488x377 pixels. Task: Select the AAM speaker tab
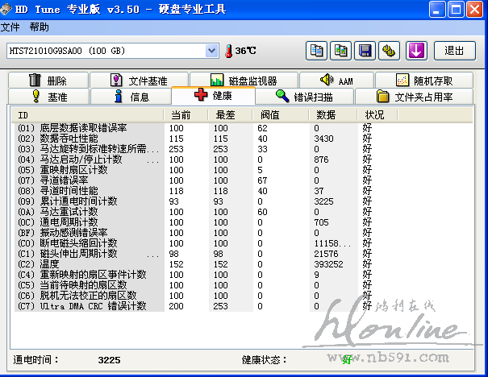click(336, 81)
